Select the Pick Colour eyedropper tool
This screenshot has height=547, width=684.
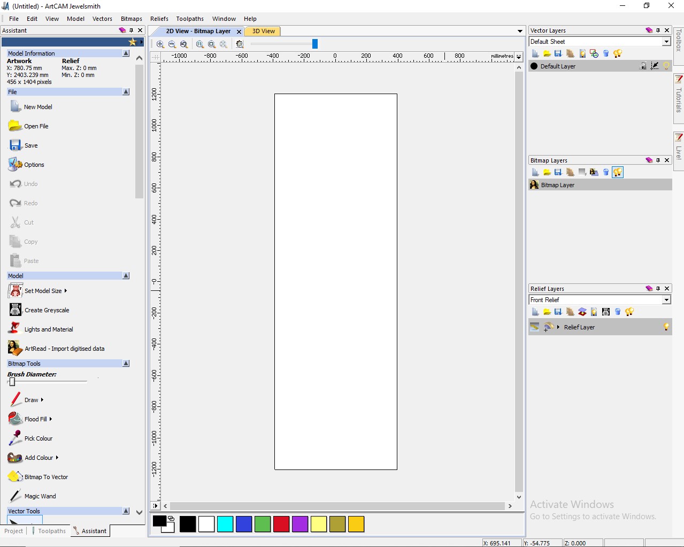(38, 438)
